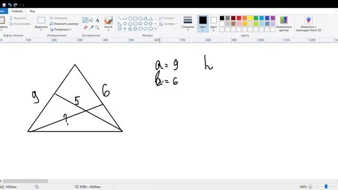This screenshot has height=190, width=338.
Task: Click Resize (Изменить размер) button
Action: 64,24
